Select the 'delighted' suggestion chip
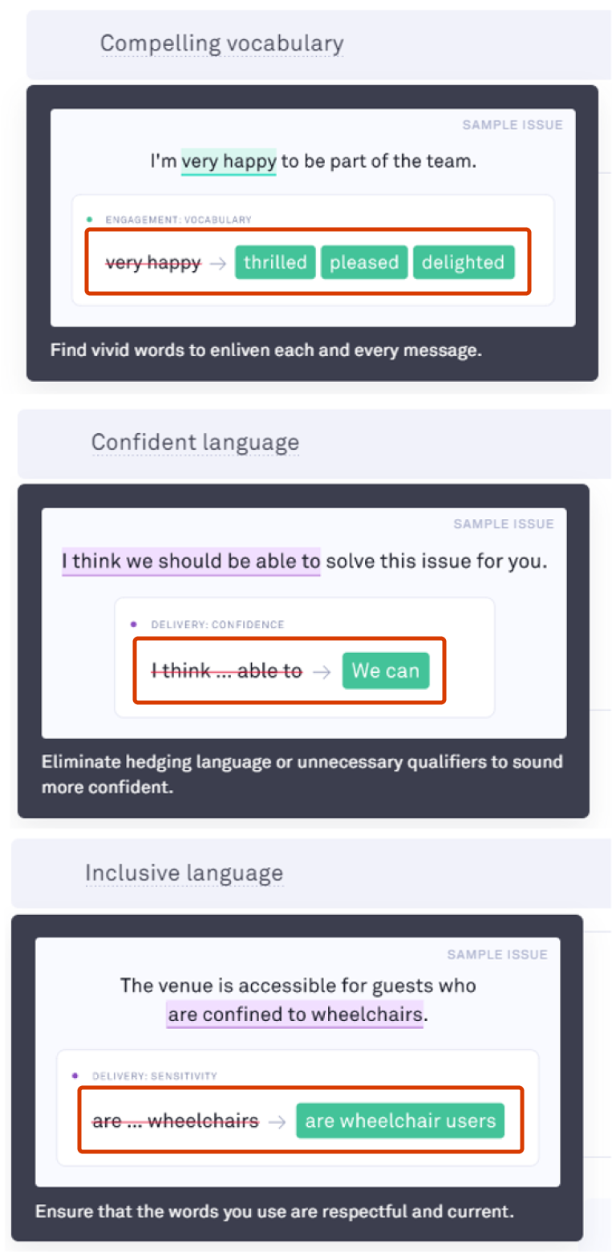Image resolution: width=616 pixels, height=1256 pixels. click(x=463, y=262)
